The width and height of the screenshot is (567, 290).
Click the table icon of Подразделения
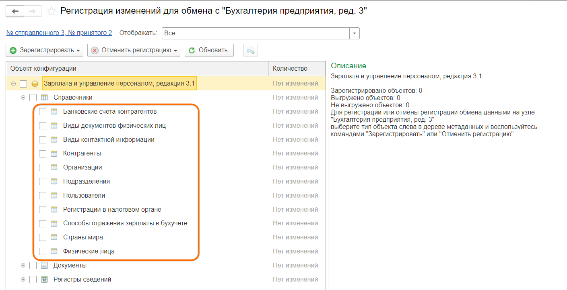(54, 182)
